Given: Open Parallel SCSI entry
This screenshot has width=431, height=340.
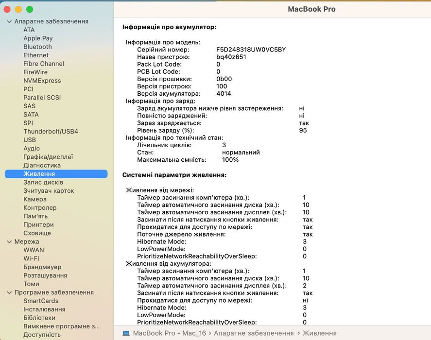Looking at the screenshot, I should pos(42,98).
